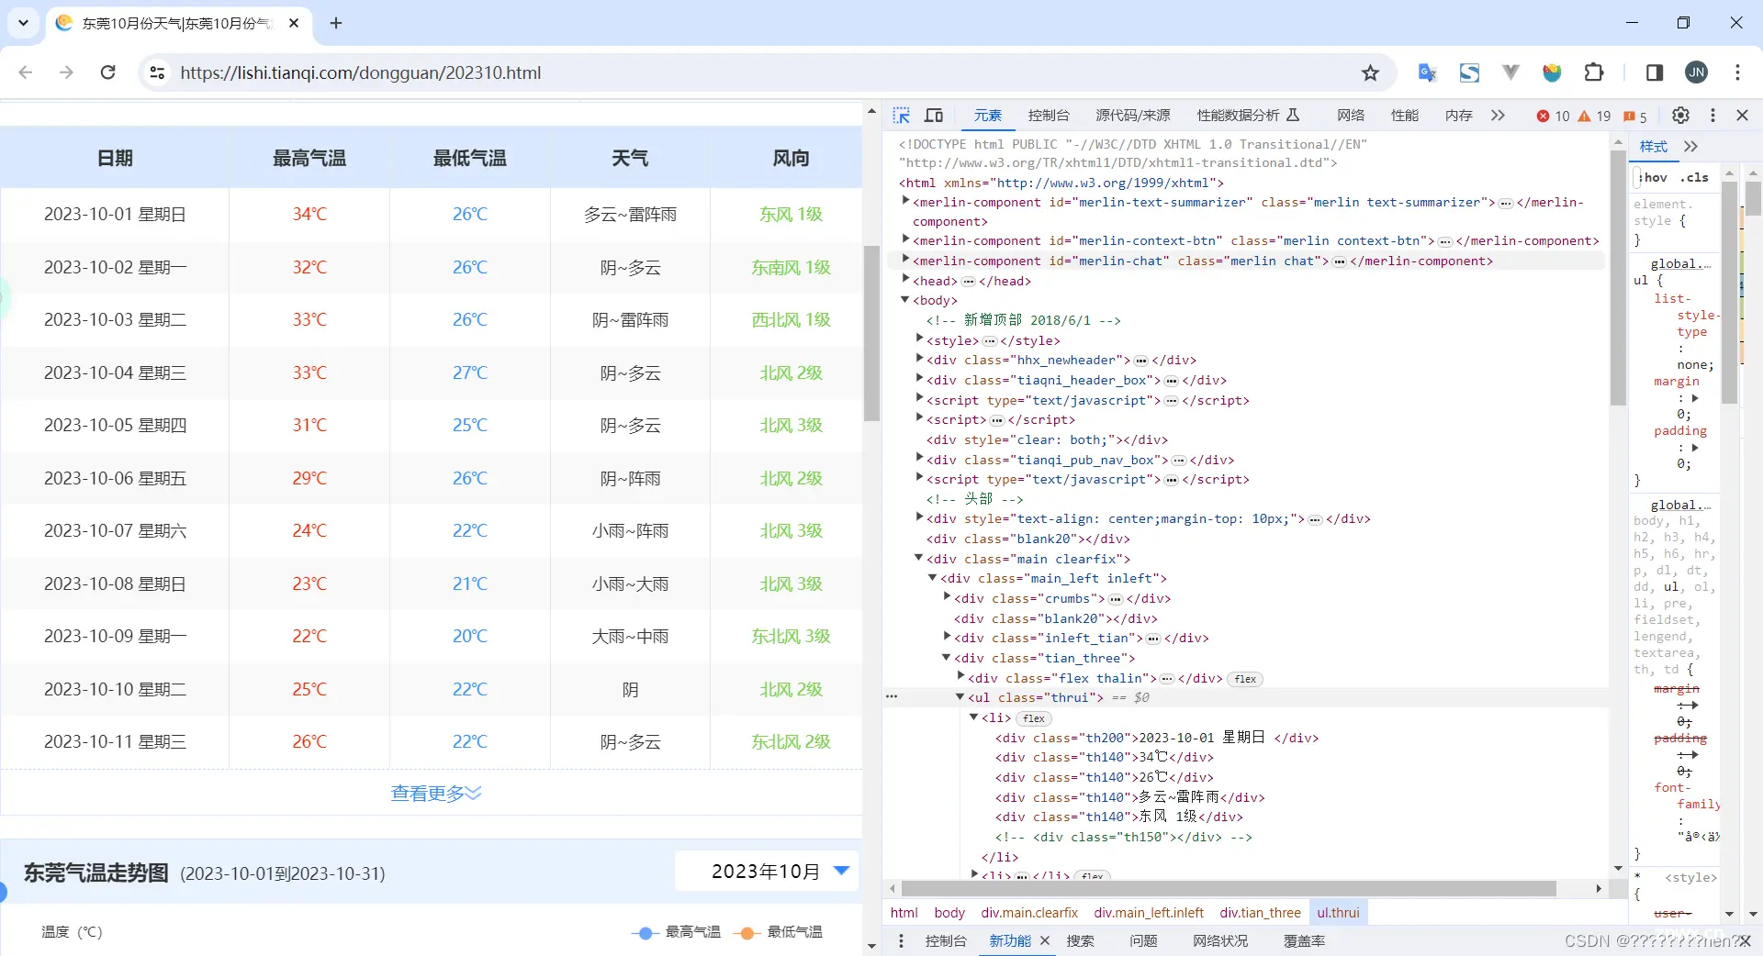This screenshot has height=956, width=1763.
Task: Expand the flex thalin div node
Action: pos(960,676)
